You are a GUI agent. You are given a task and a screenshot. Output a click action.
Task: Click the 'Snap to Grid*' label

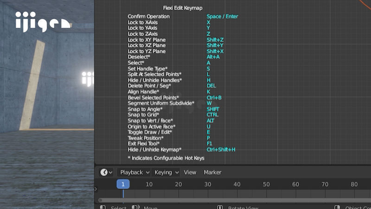click(x=143, y=115)
